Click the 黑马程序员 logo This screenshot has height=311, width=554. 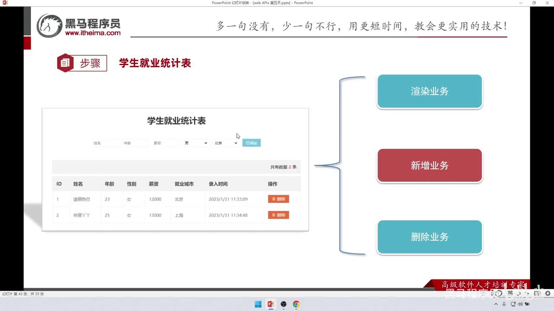pyautogui.click(x=78, y=25)
